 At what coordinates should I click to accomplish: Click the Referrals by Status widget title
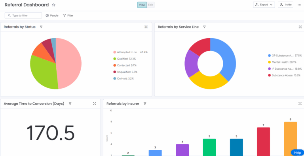[19, 27]
